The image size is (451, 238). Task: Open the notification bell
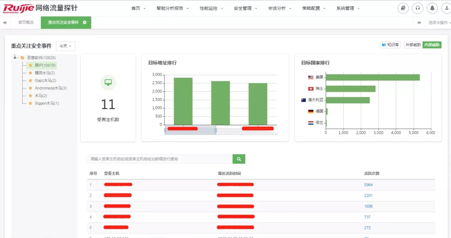pos(432,8)
